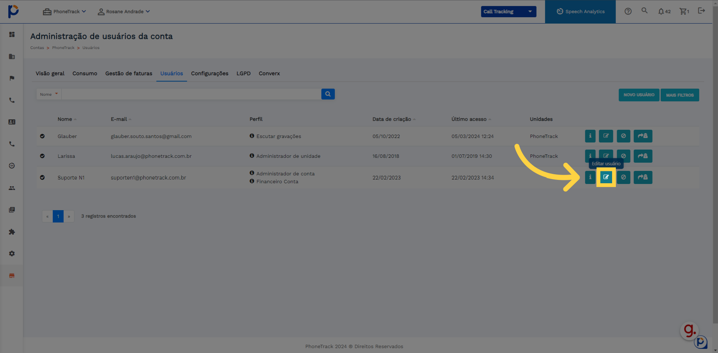
Task: Click the PhoneTrack logo in the header
Action: coord(13,11)
